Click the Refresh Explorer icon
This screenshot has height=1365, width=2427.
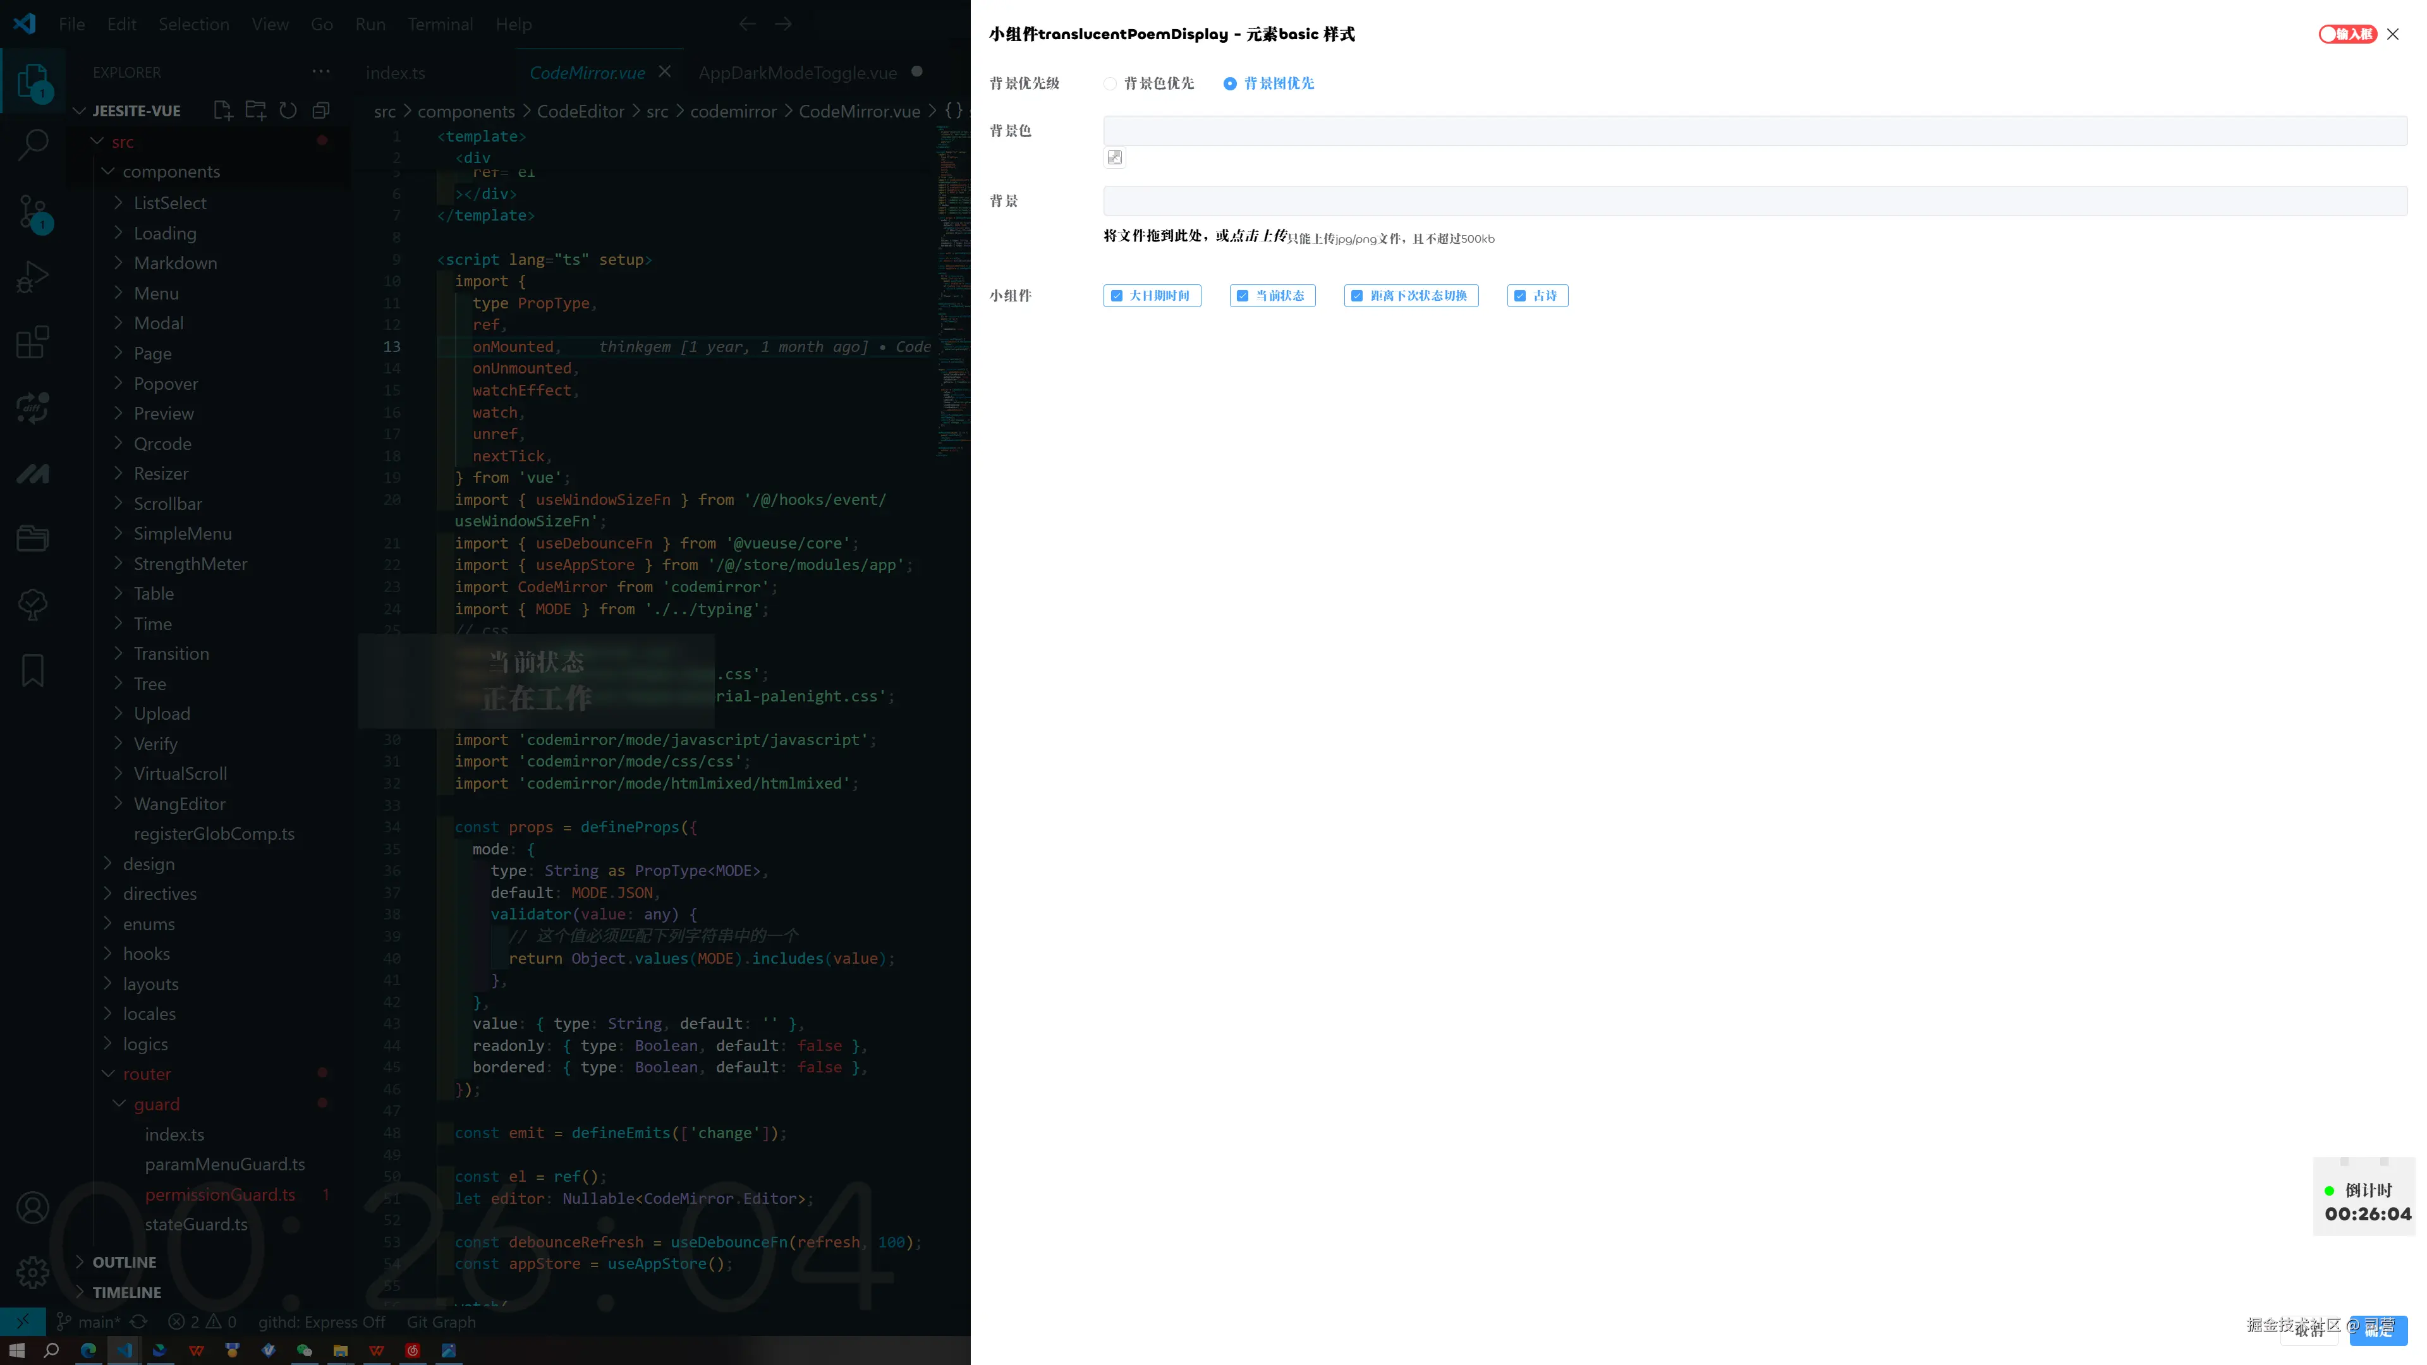coord(288,110)
